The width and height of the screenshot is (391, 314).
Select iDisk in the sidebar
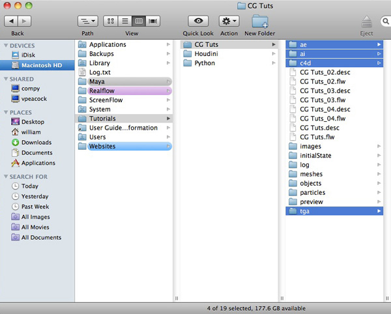click(37, 55)
